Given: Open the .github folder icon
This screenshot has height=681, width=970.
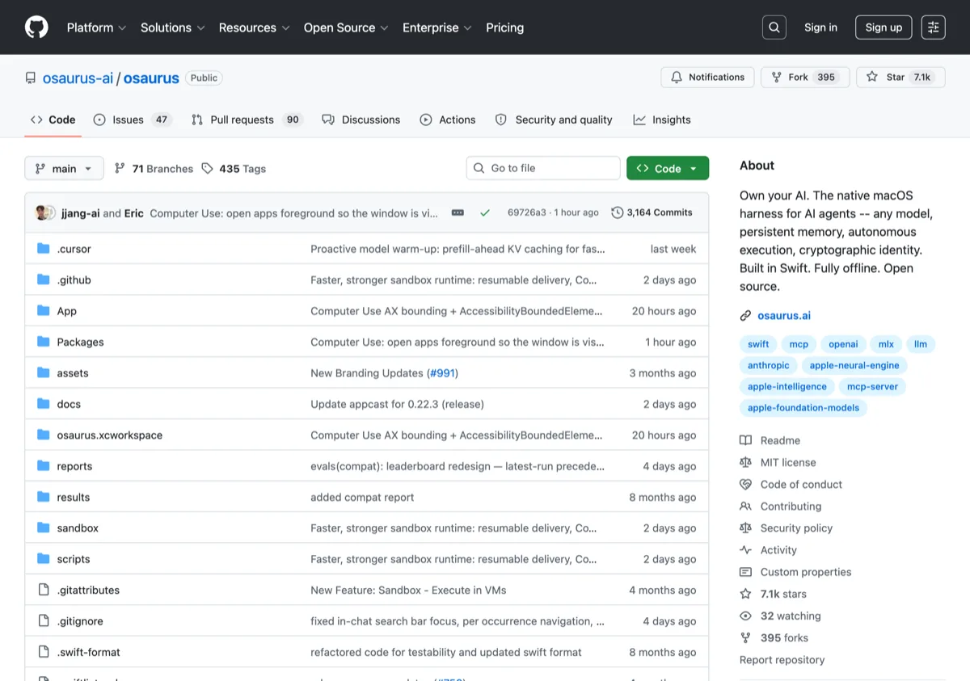Looking at the screenshot, I should 44,280.
